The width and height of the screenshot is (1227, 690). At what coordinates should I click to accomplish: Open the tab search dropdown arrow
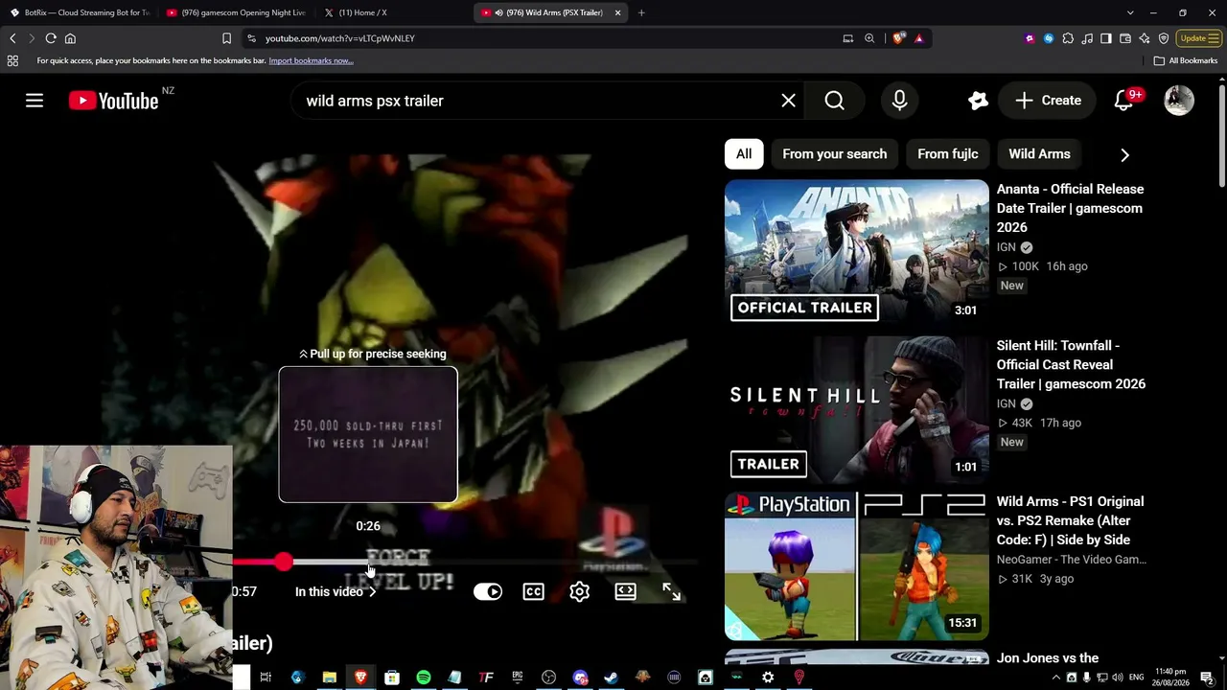tap(1130, 12)
